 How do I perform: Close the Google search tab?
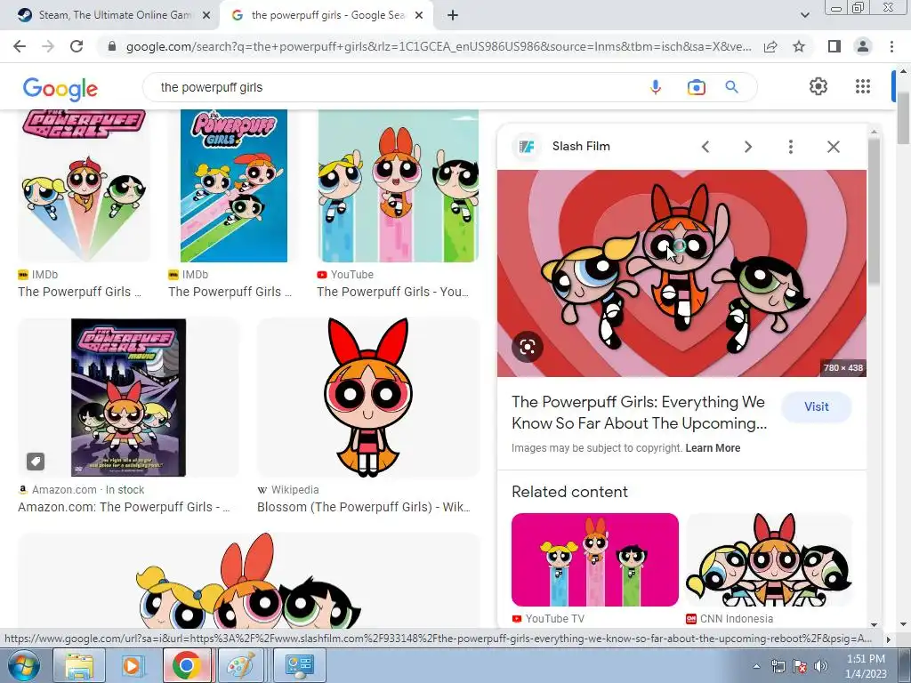point(419,15)
